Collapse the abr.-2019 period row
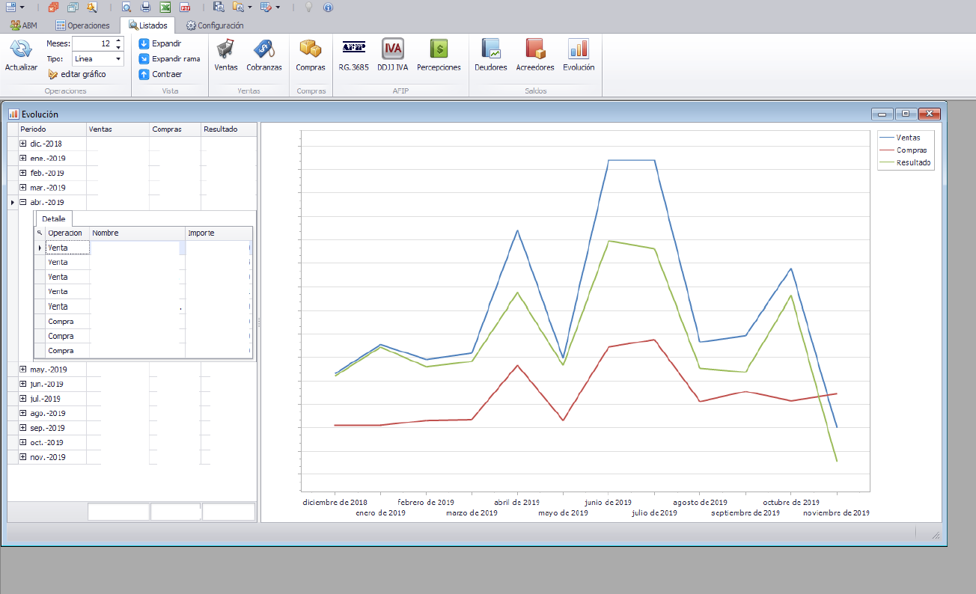The image size is (976, 594). tap(23, 202)
